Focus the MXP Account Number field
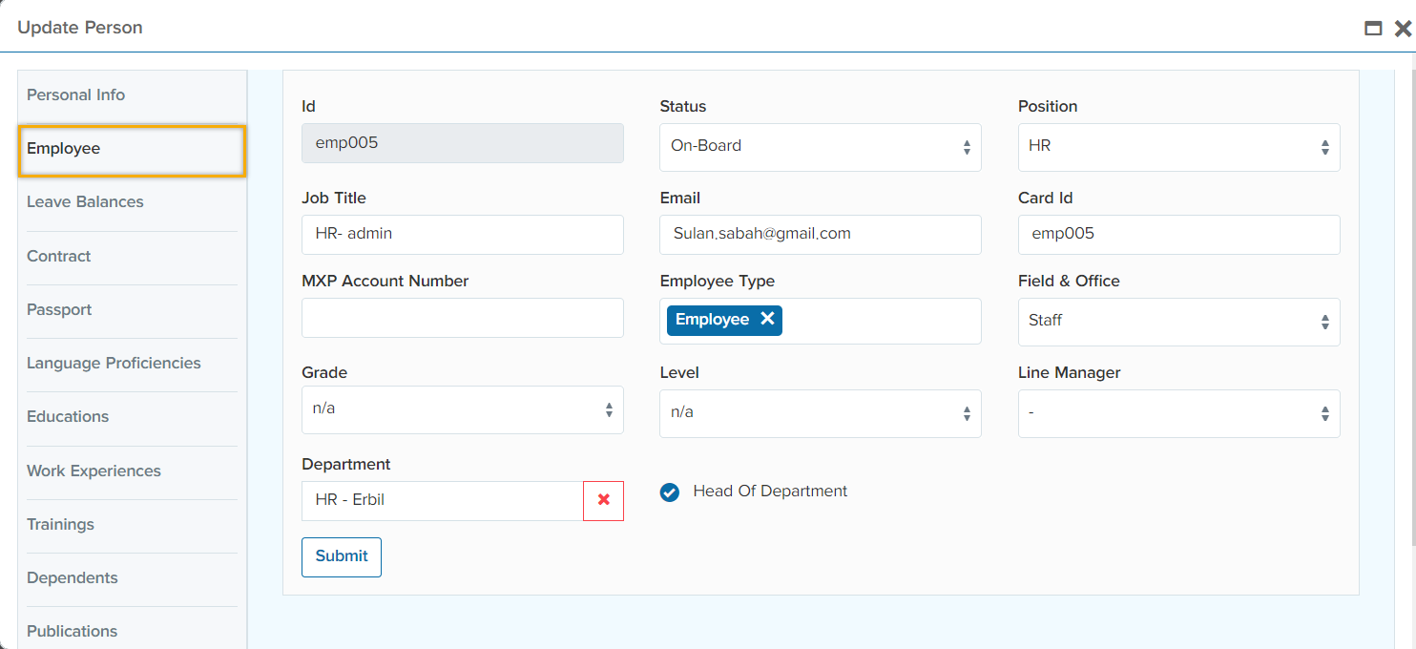This screenshot has width=1416, height=649. [x=462, y=318]
